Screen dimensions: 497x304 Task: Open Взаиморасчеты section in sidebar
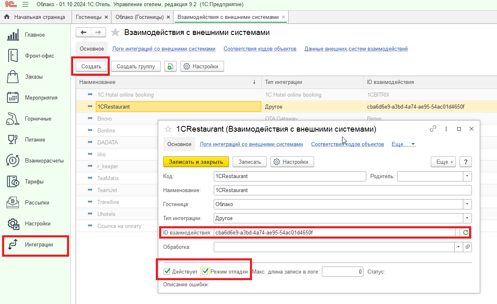[x=35, y=161]
